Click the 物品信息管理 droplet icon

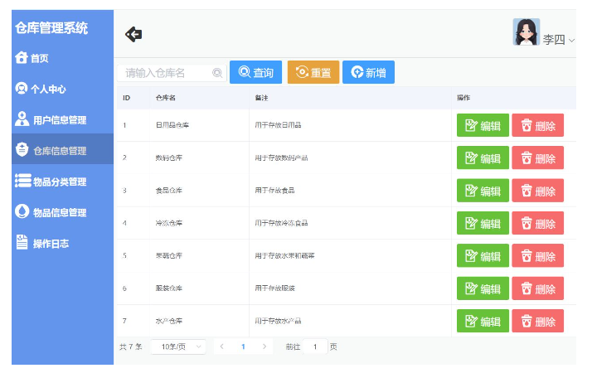pyautogui.click(x=22, y=211)
